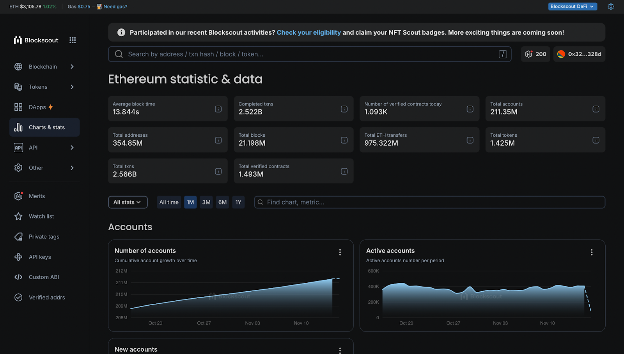Click the info icon on Total tokens card

pyautogui.click(x=596, y=140)
